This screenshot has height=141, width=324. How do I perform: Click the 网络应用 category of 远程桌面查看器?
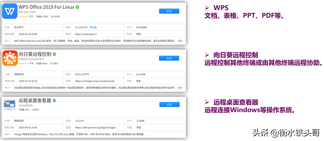[x=19, y=121]
